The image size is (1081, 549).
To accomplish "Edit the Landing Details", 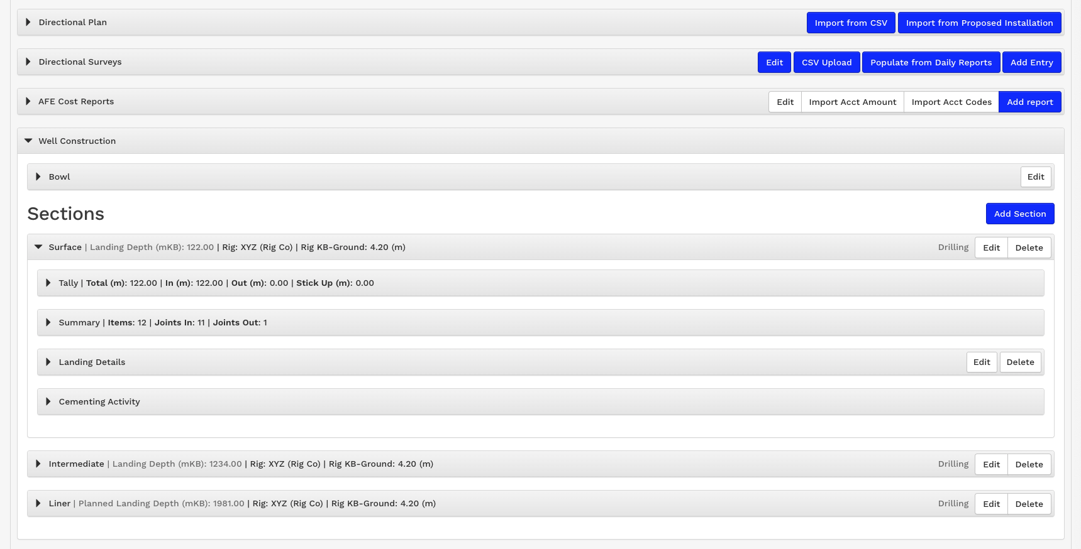I will 981,362.
